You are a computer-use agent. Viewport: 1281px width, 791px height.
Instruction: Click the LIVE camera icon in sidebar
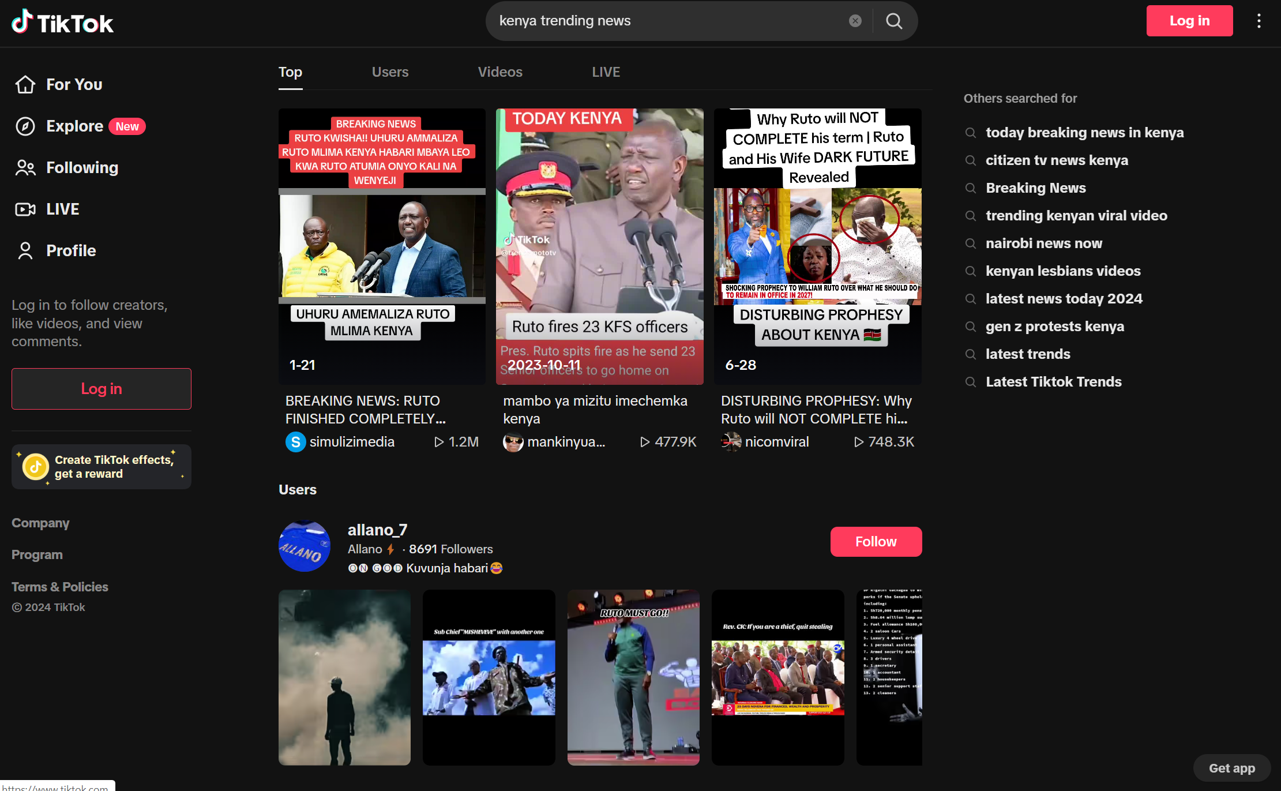pos(25,209)
